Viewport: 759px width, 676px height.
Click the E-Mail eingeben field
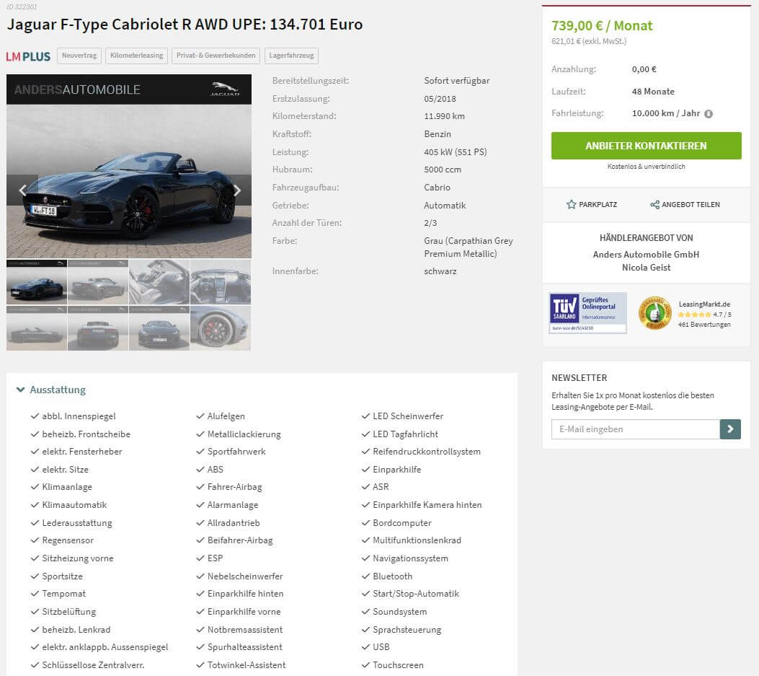(636, 429)
